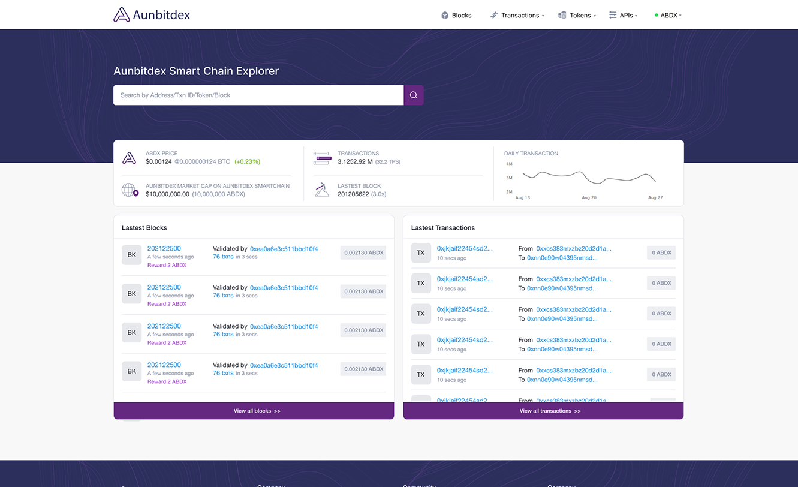This screenshot has width=798, height=487.
Task: Expand the Tokens dropdown menu
Action: 577,16
